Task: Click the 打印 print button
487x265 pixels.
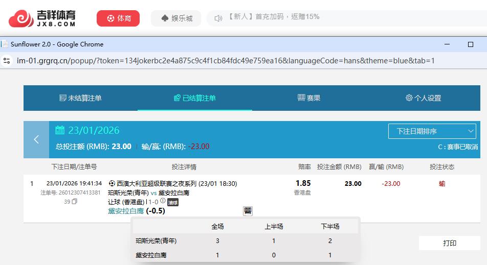Action: click(449, 243)
